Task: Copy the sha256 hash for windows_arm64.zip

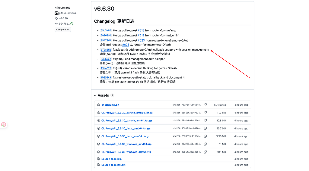Action: [205, 152]
